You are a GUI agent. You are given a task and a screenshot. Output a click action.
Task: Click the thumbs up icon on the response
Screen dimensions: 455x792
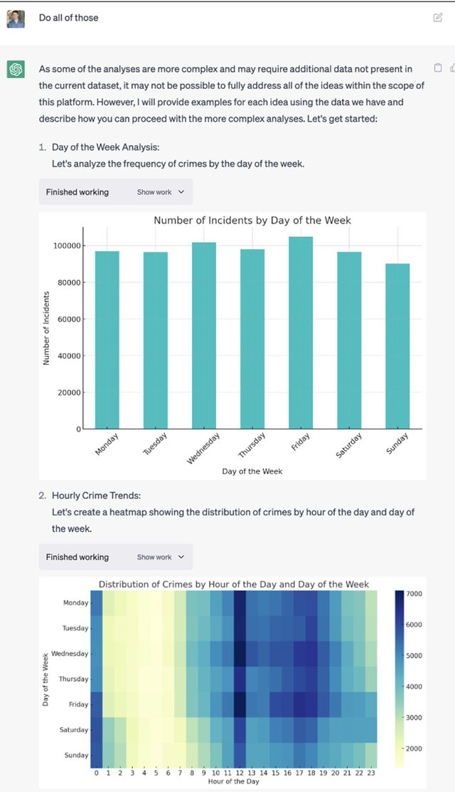tap(451, 68)
